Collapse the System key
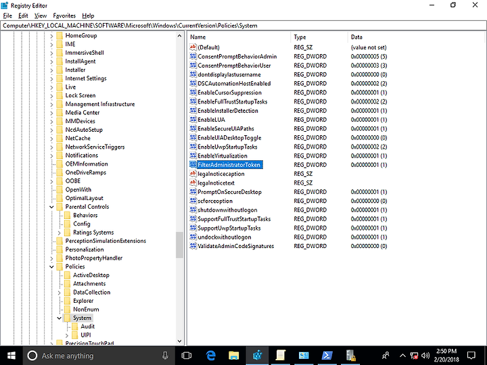 pyautogui.click(x=60, y=318)
